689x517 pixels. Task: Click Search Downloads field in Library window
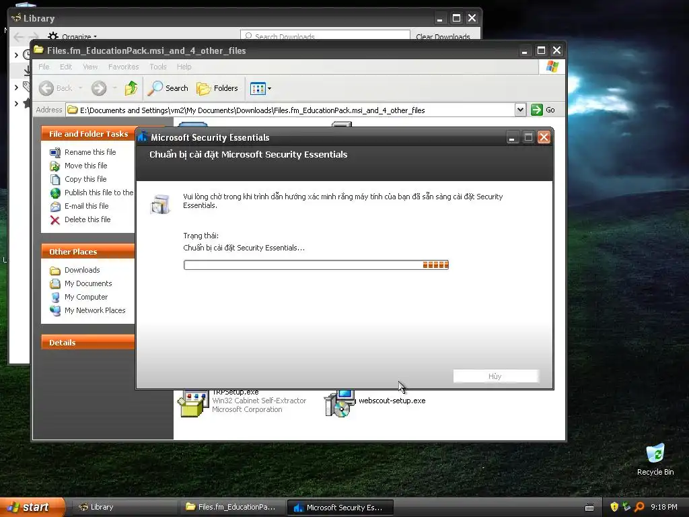[325, 35]
